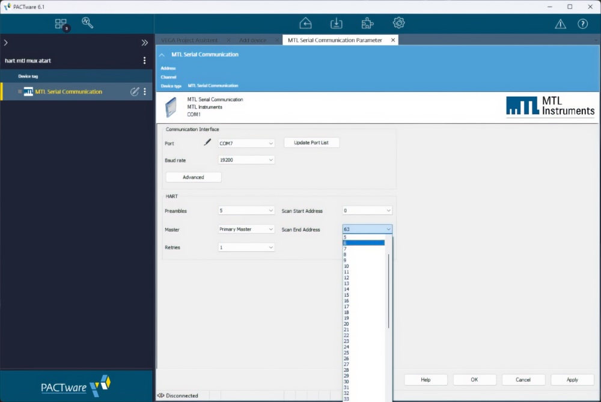Click the home toolbar icon
Image resolution: width=601 pixels, height=402 pixels.
point(305,23)
